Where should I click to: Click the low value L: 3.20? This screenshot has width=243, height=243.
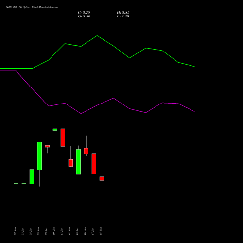click(x=123, y=17)
